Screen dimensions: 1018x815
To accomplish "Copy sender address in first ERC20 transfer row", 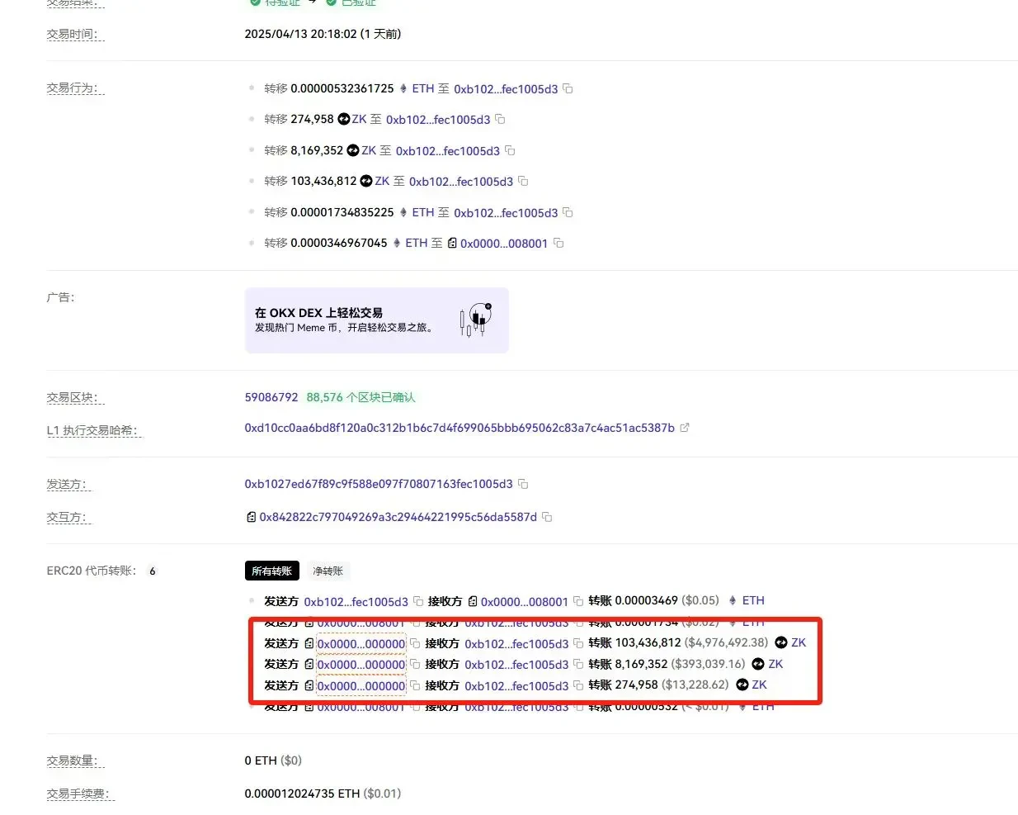I will 418,601.
